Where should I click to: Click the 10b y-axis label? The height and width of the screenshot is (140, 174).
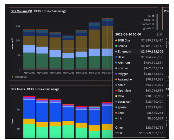click(18, 41)
